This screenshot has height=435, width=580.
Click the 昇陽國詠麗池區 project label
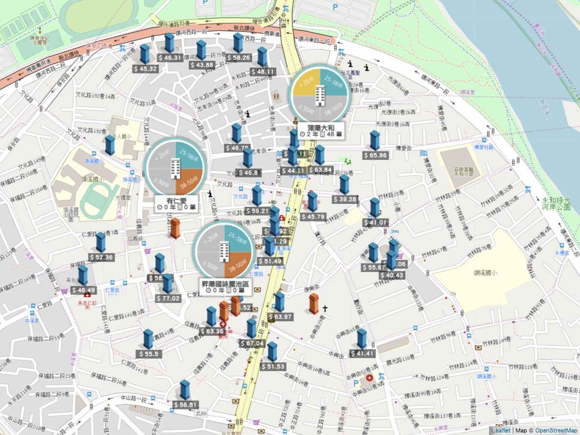pos(225,287)
